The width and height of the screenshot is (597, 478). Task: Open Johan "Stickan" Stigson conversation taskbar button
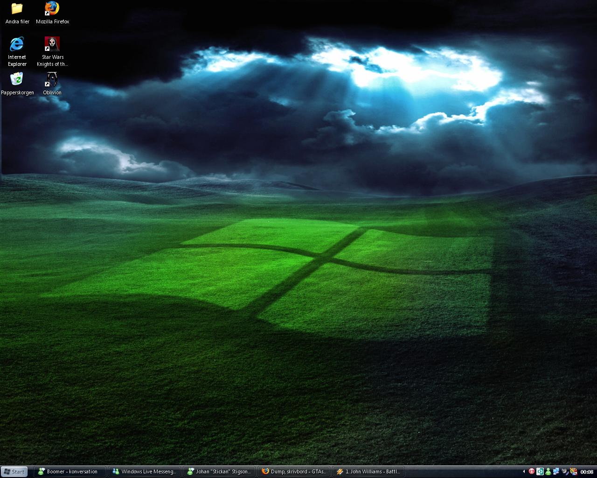pyautogui.click(x=219, y=471)
